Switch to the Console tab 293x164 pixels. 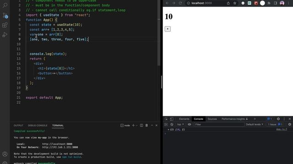(x=198, y=119)
